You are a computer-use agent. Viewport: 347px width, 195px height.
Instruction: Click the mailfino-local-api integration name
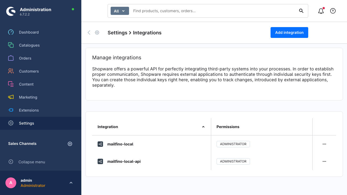click(124, 161)
